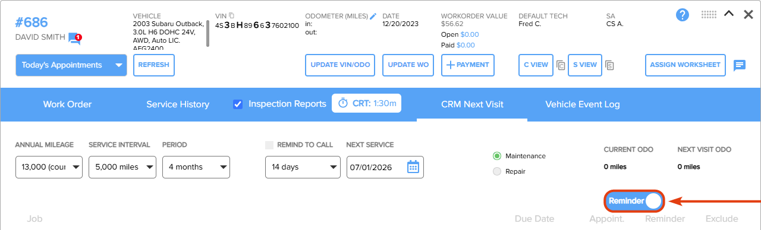Enable the Remind to Call checkbox

269,145
